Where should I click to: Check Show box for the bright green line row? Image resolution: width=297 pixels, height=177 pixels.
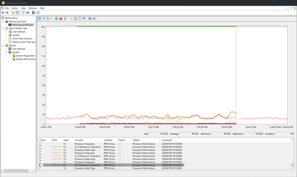[41, 162]
